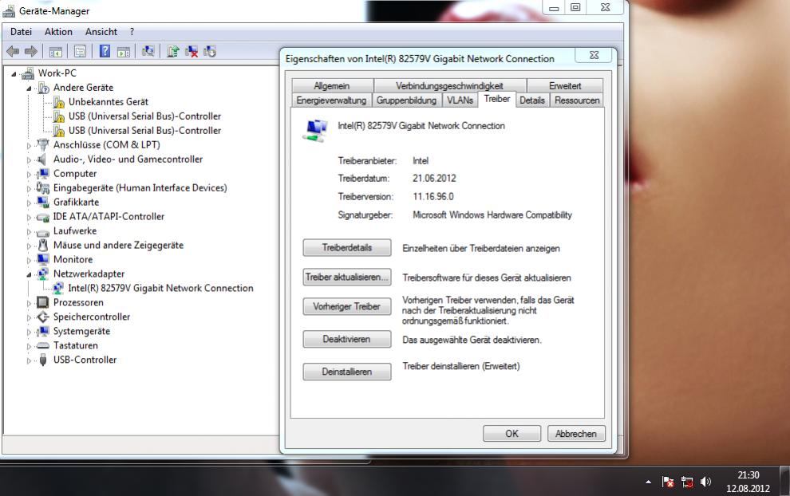Click the Unbekanntes Gerät warning icon
The image size is (790, 496).
tap(59, 102)
